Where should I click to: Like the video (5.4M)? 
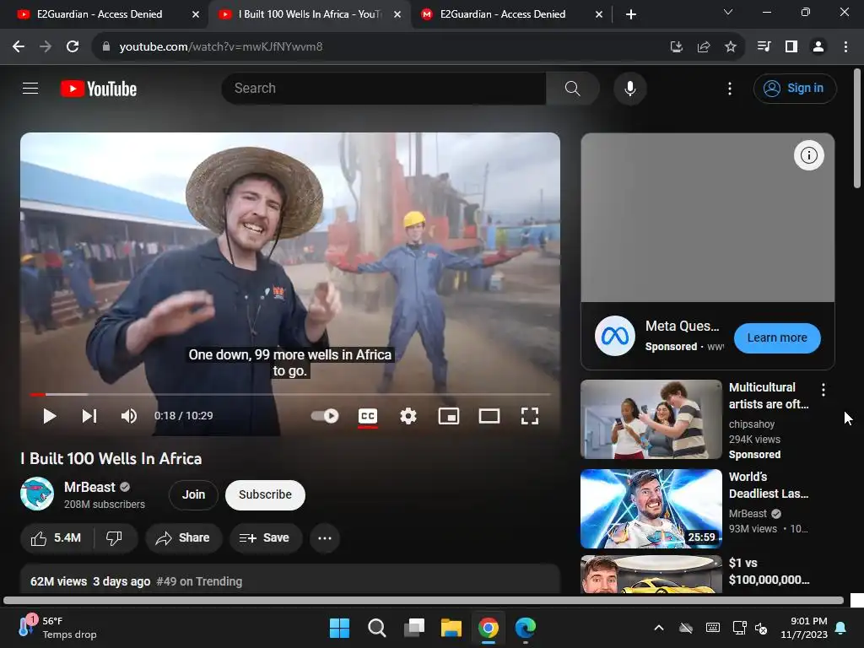point(57,537)
